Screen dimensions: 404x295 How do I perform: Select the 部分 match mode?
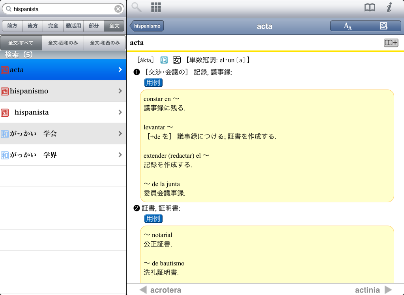94,26
